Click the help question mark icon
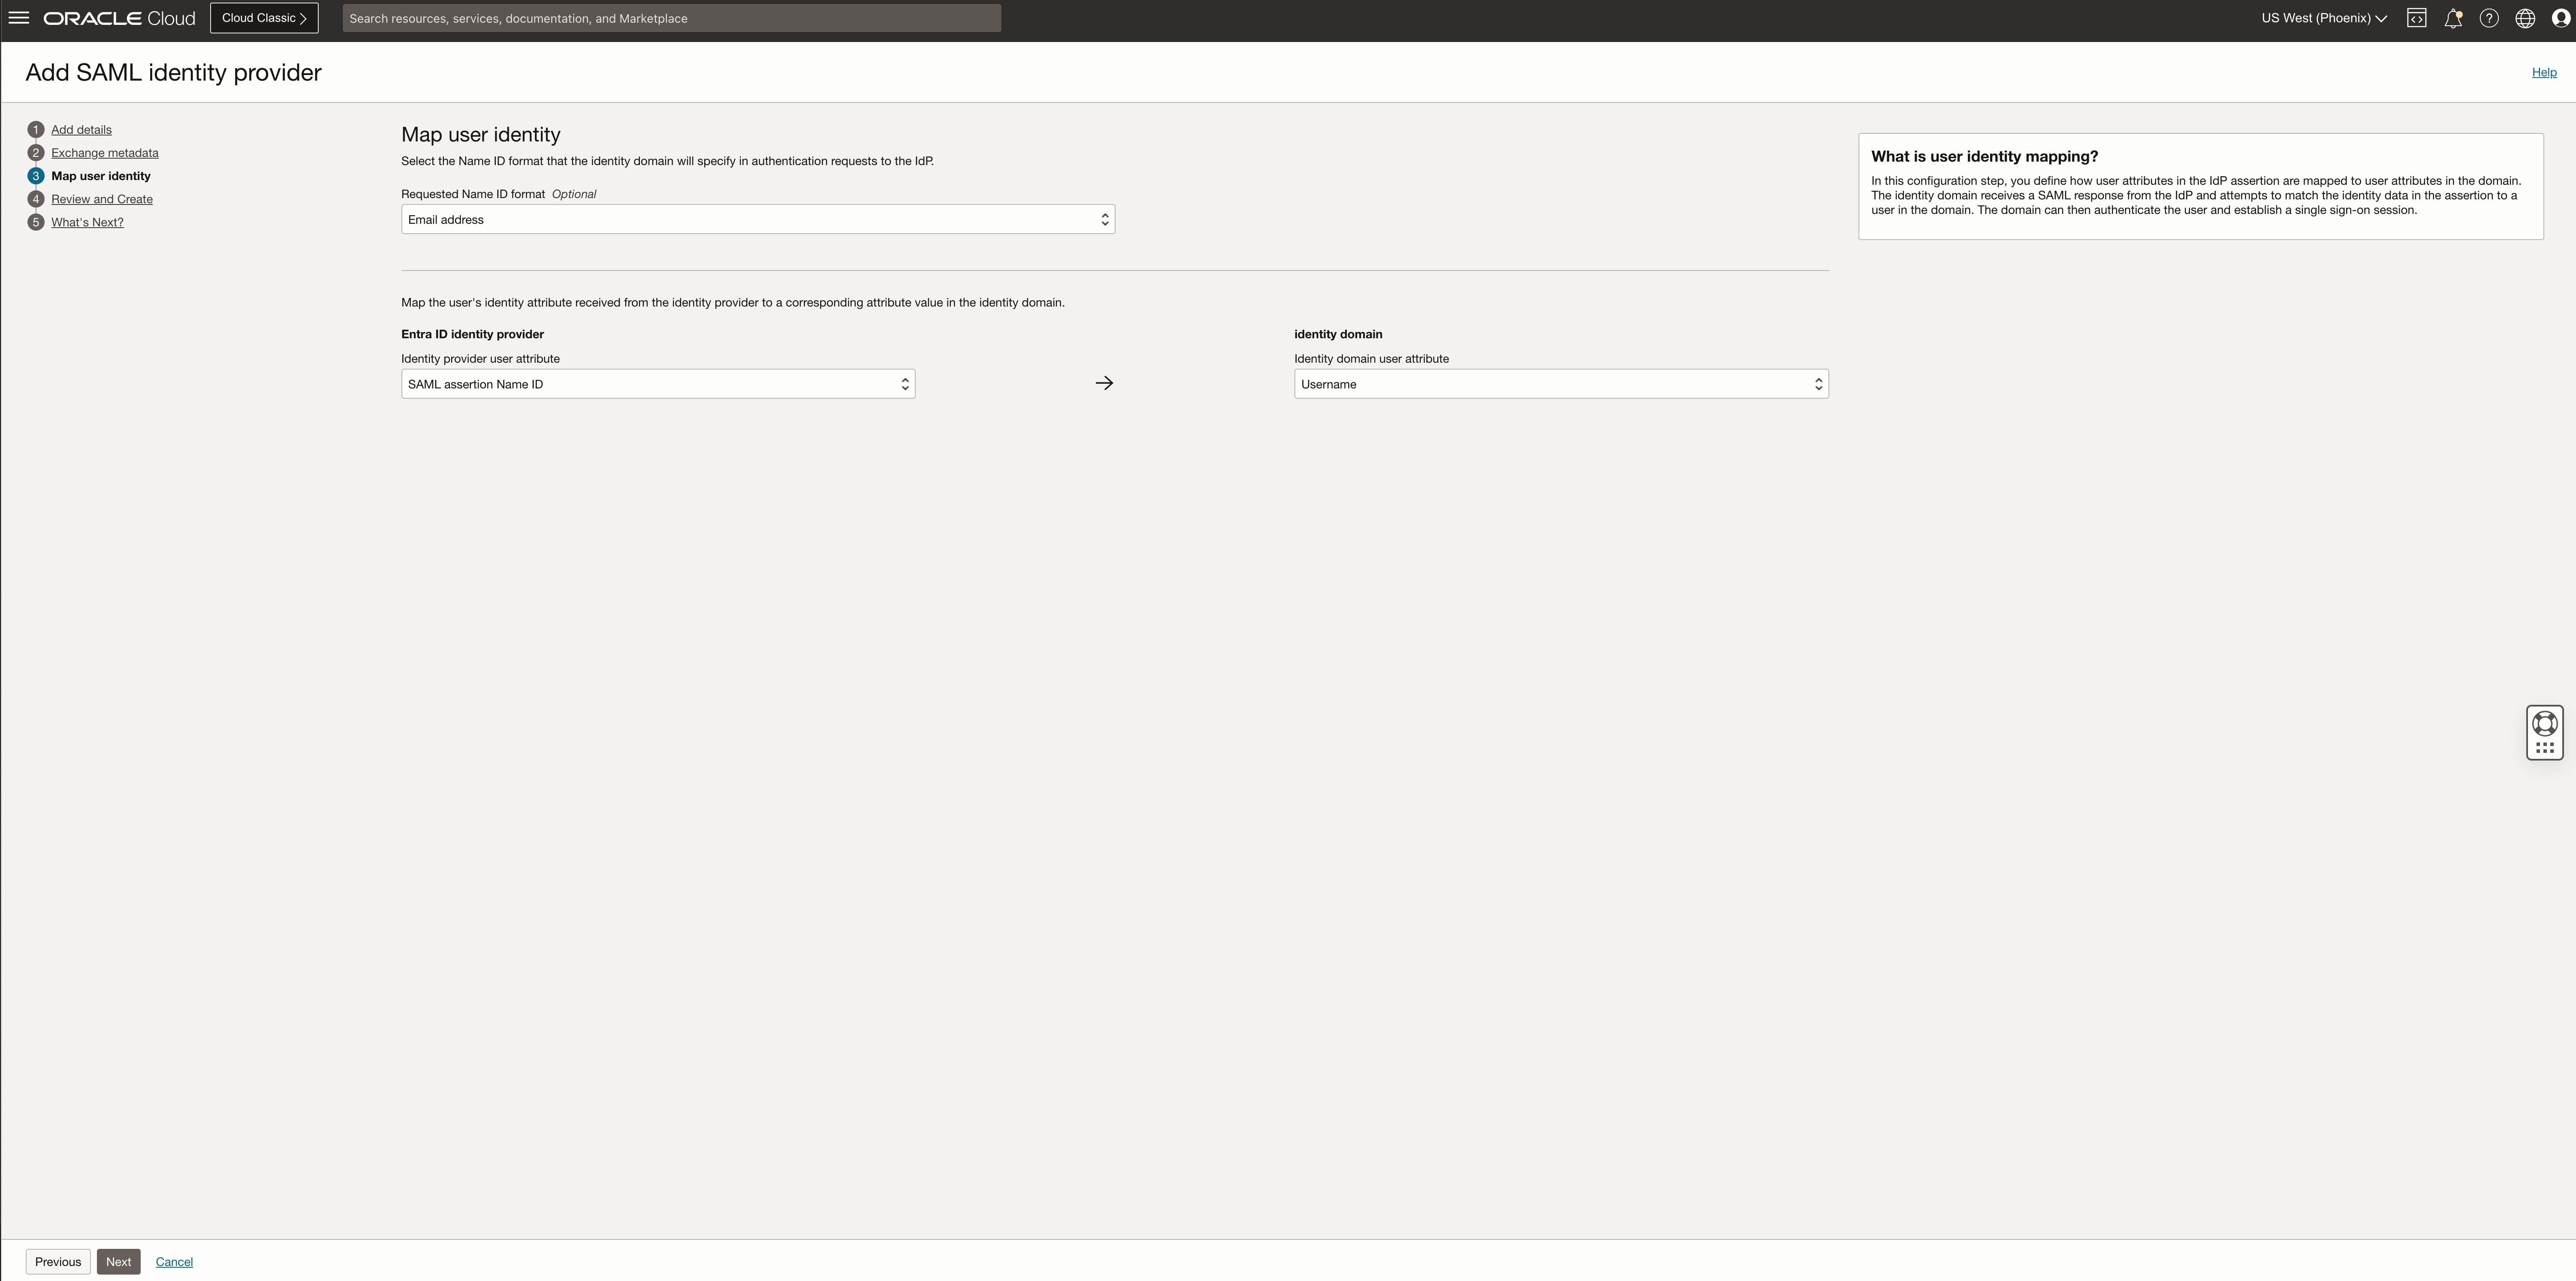 tap(2489, 18)
